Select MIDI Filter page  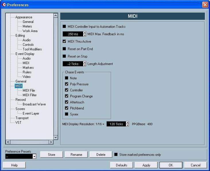coord(30,95)
